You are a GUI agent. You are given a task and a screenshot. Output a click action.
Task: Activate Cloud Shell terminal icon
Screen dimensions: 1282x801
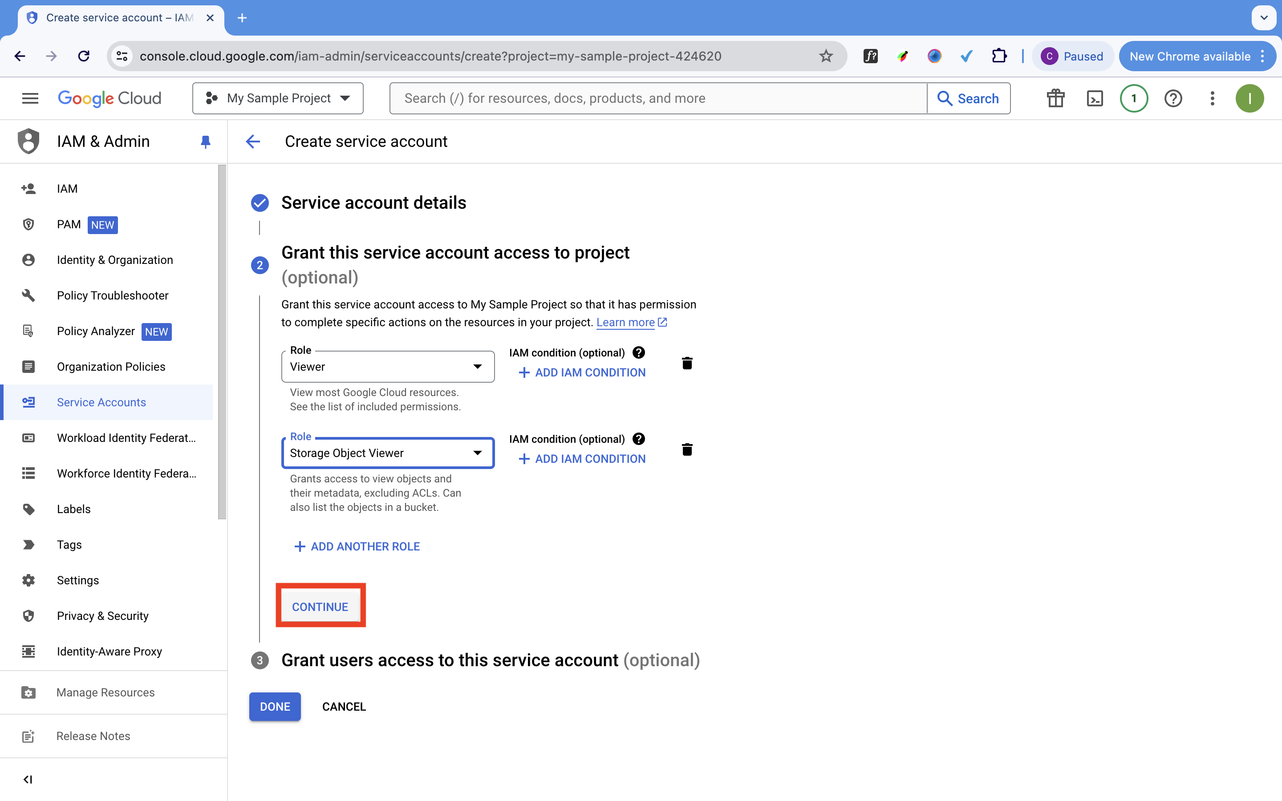[x=1095, y=98]
